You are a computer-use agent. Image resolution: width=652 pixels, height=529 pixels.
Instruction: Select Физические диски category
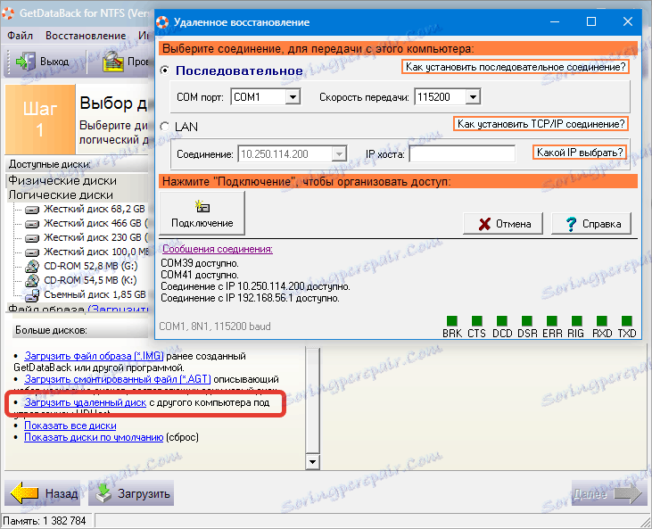click(x=62, y=180)
